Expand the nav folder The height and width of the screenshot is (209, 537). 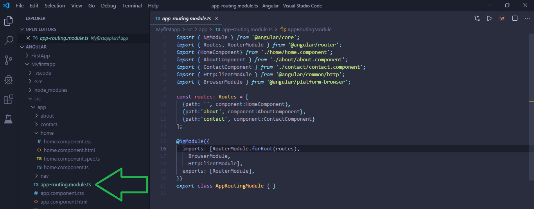37,176
